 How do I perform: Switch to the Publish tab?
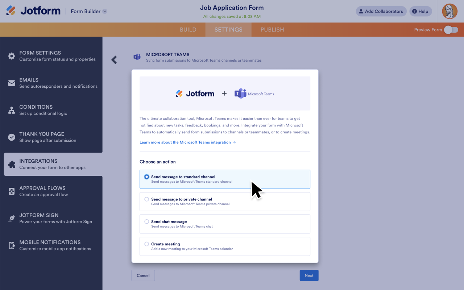[x=272, y=30]
